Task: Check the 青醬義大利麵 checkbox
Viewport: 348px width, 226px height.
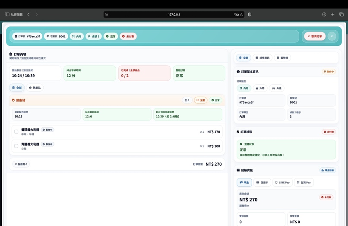Action: coord(16,146)
